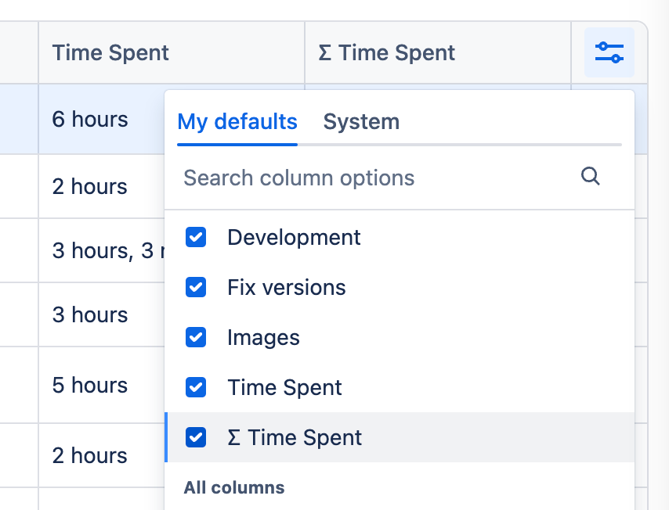Select the 6 hours table cell

coord(90,120)
